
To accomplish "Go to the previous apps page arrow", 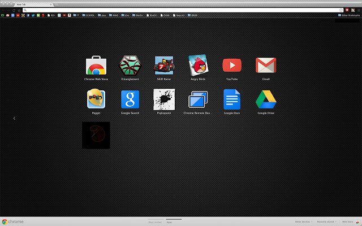I will [14, 118].
